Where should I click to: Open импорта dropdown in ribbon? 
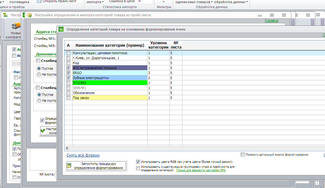(95, 2)
